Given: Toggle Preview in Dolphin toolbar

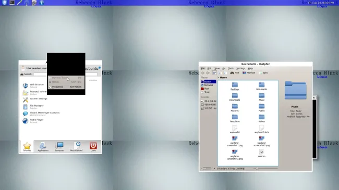Looking at the screenshot, I should (x=249, y=73).
